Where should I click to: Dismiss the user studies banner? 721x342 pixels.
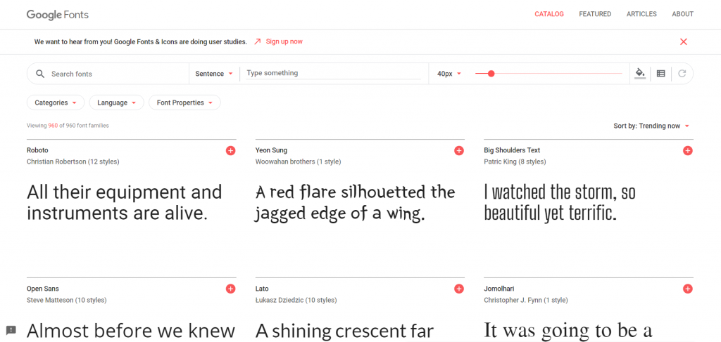pos(683,41)
